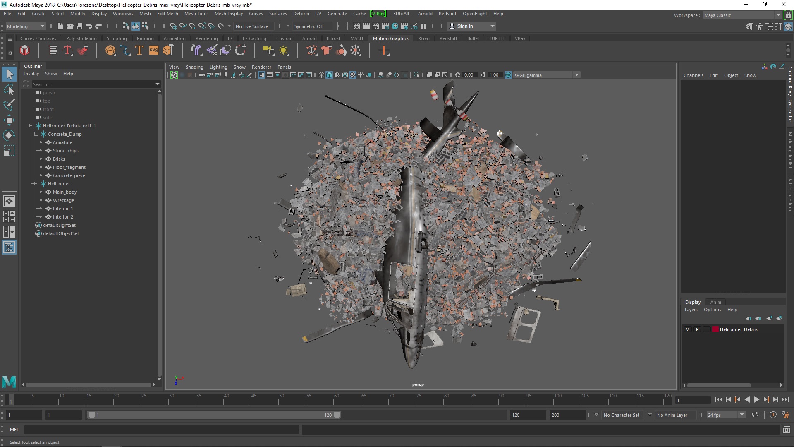Click the red cube shelf icon

pyautogui.click(x=25, y=50)
